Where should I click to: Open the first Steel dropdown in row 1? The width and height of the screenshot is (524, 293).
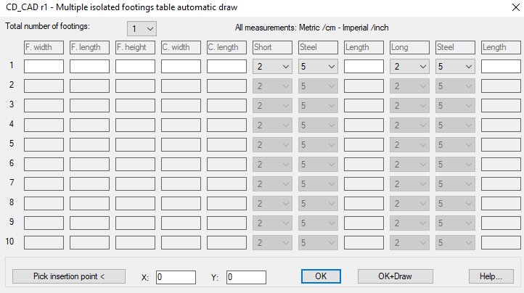click(318, 67)
